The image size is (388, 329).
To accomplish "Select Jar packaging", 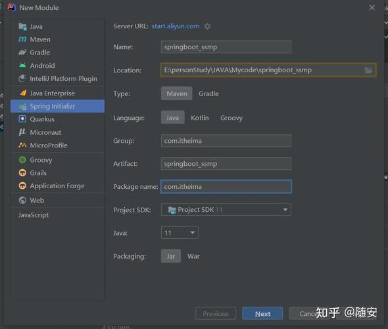I will pos(171,256).
